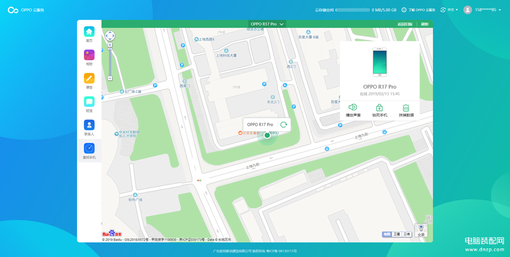510x257 pixels.
Task: Switch map to 地图 standard view
Action: [x=386, y=234]
